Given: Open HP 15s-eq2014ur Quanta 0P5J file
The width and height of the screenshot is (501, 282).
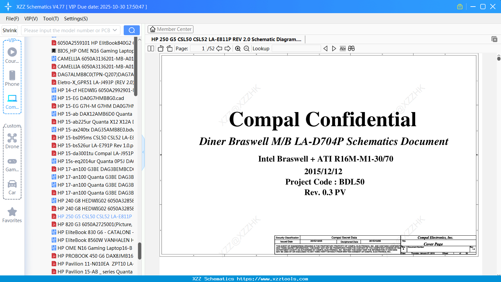Looking at the screenshot, I should 92,161.
